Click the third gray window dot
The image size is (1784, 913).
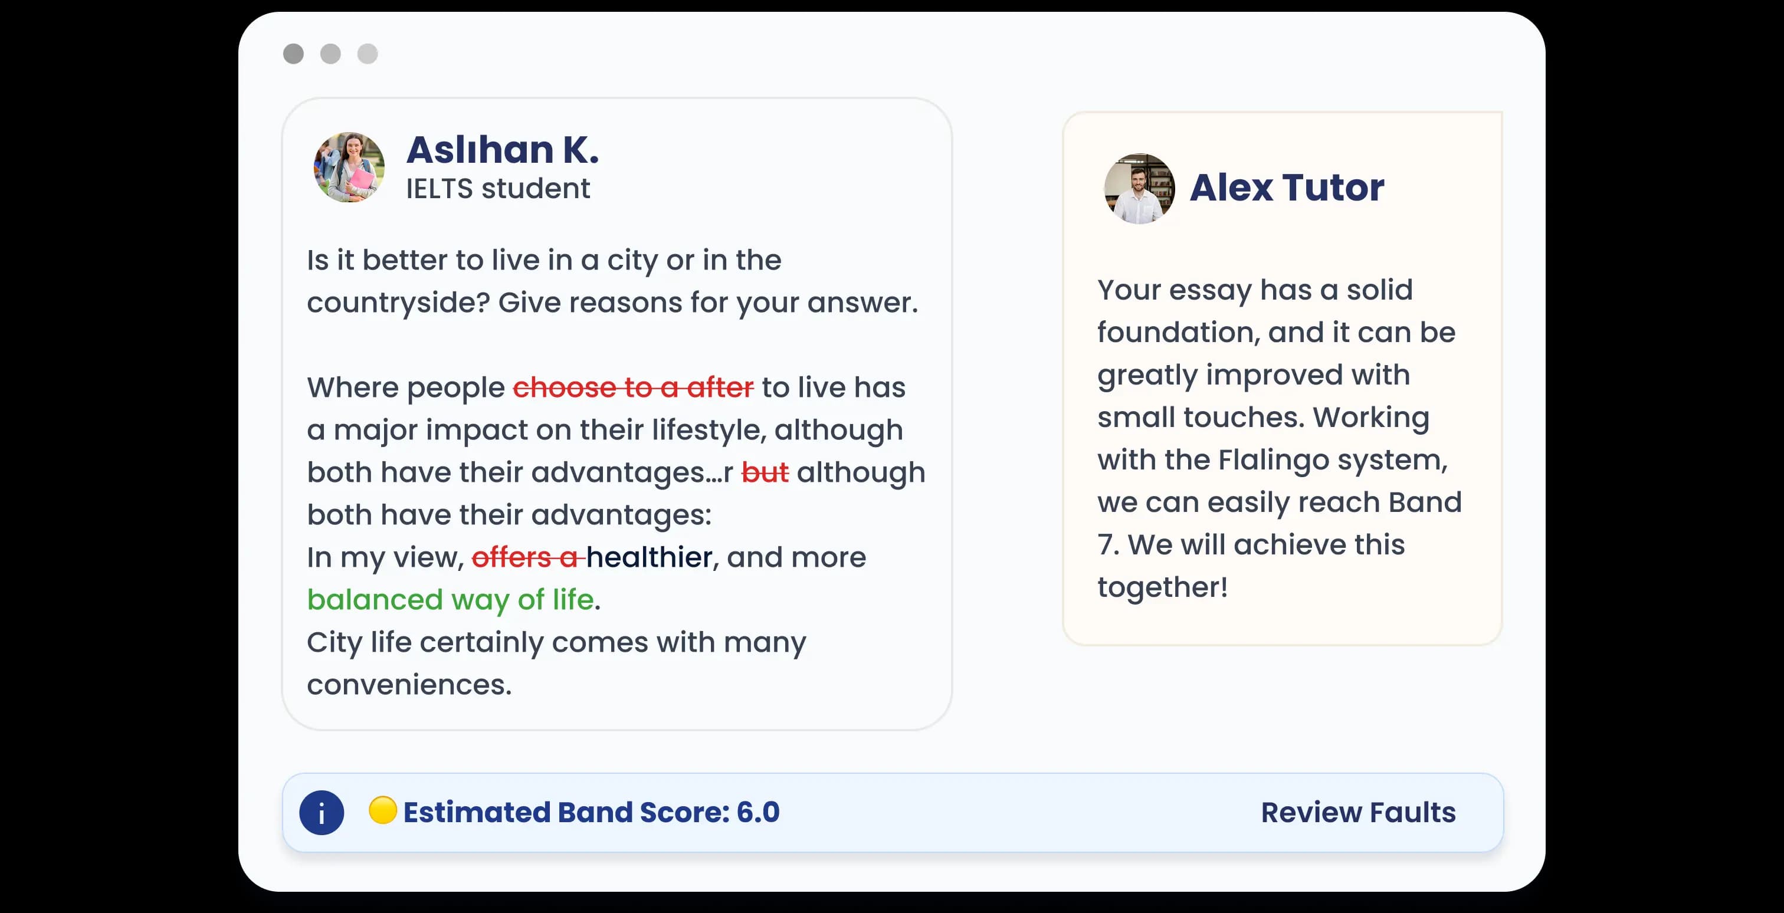tap(368, 54)
